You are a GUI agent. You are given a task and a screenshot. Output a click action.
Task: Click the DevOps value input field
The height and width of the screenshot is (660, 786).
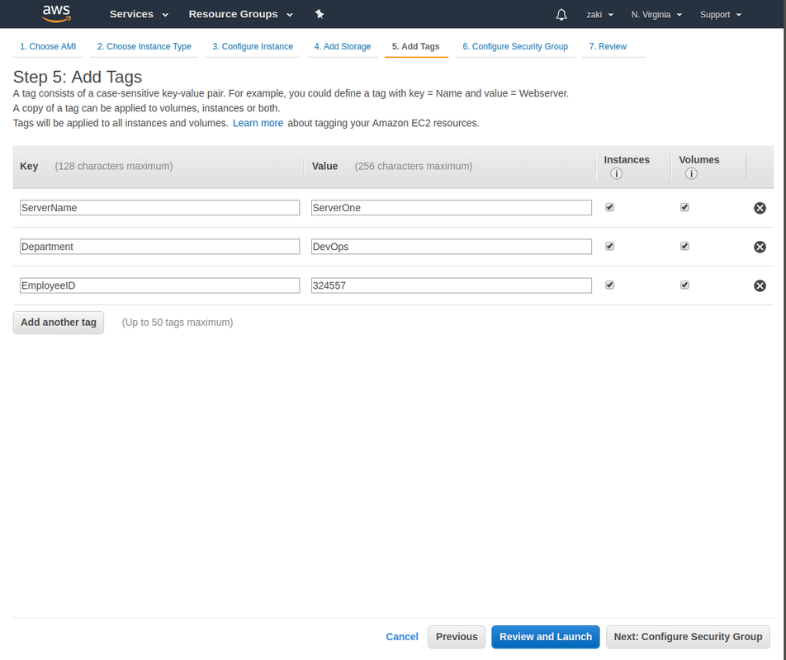(x=451, y=247)
